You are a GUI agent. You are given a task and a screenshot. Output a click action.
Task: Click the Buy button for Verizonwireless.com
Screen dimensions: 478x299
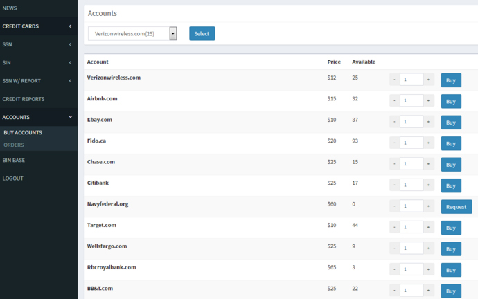[x=451, y=80]
